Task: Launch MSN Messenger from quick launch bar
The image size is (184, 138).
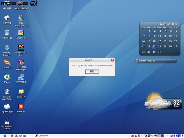Action: 16,136
